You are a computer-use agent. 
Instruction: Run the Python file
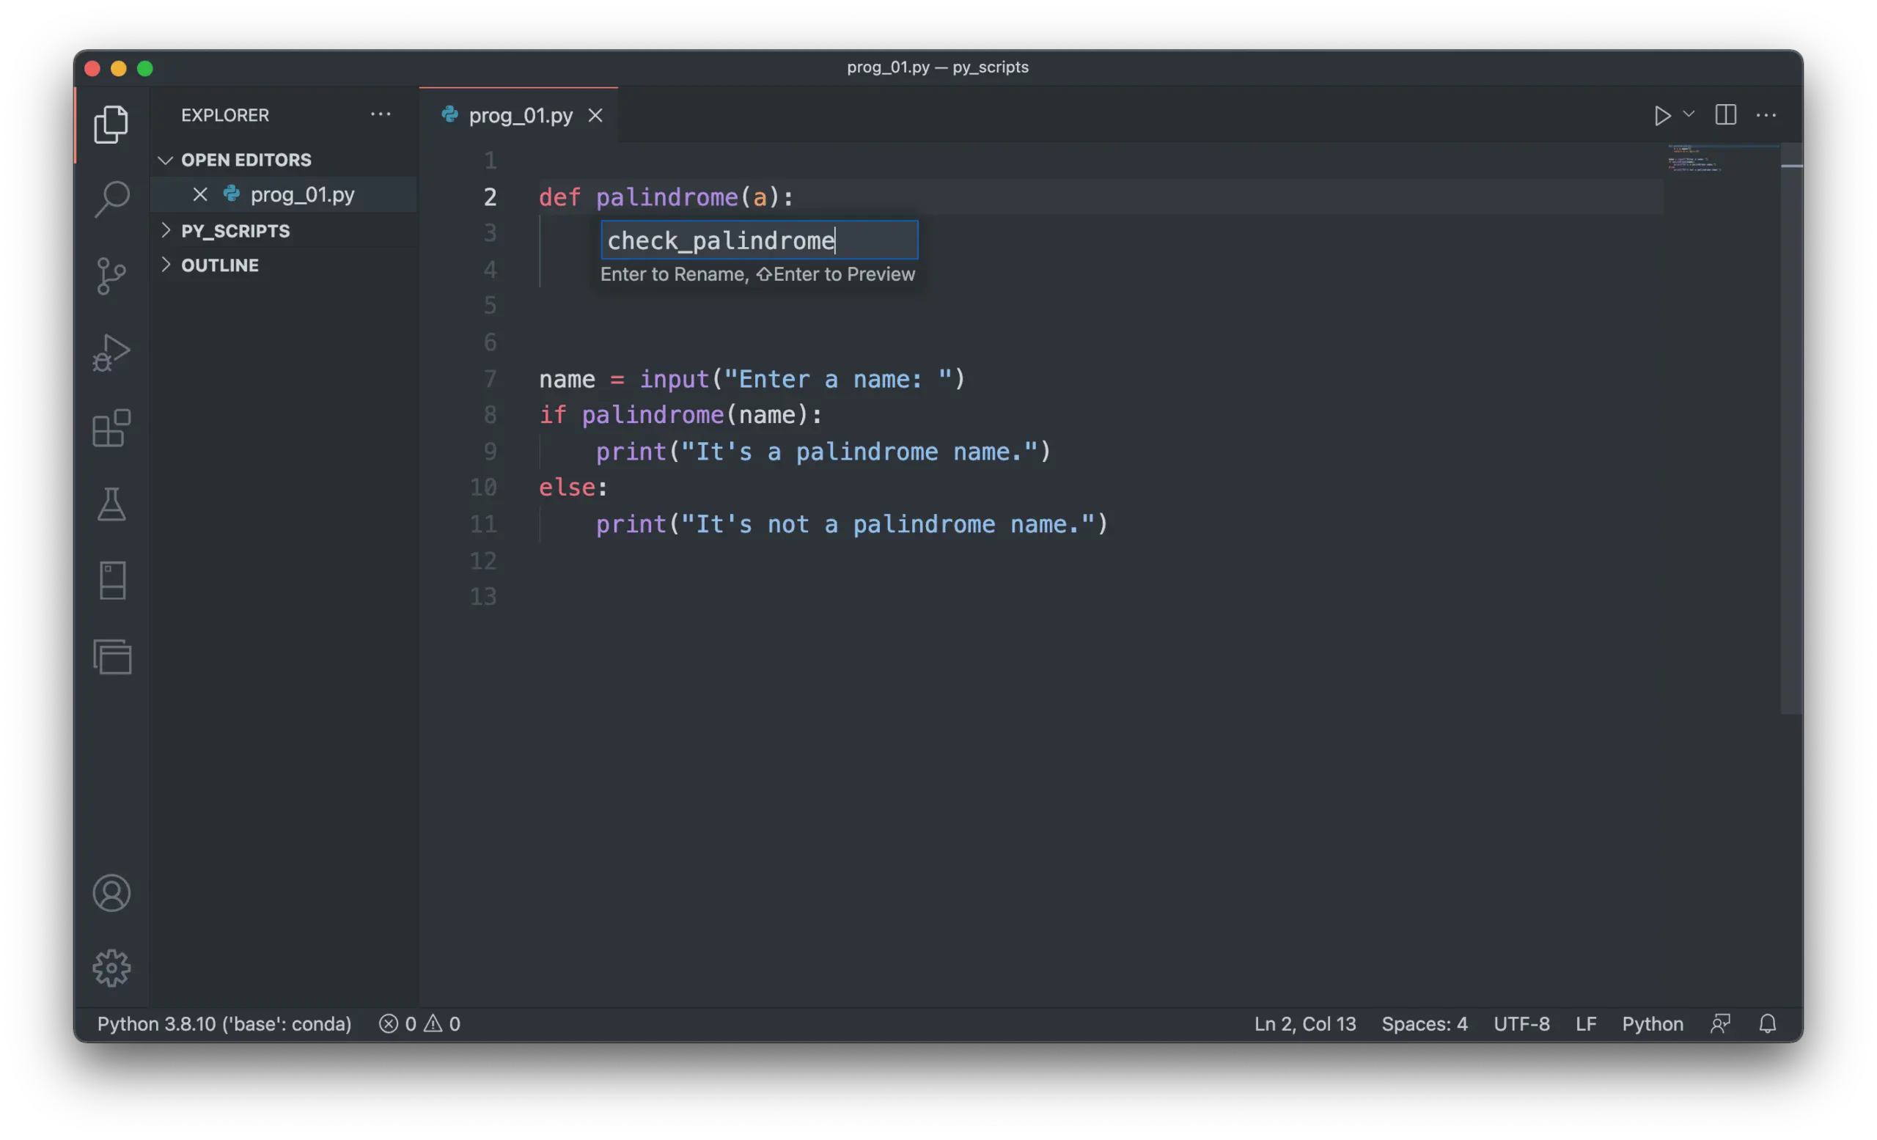point(1661,115)
